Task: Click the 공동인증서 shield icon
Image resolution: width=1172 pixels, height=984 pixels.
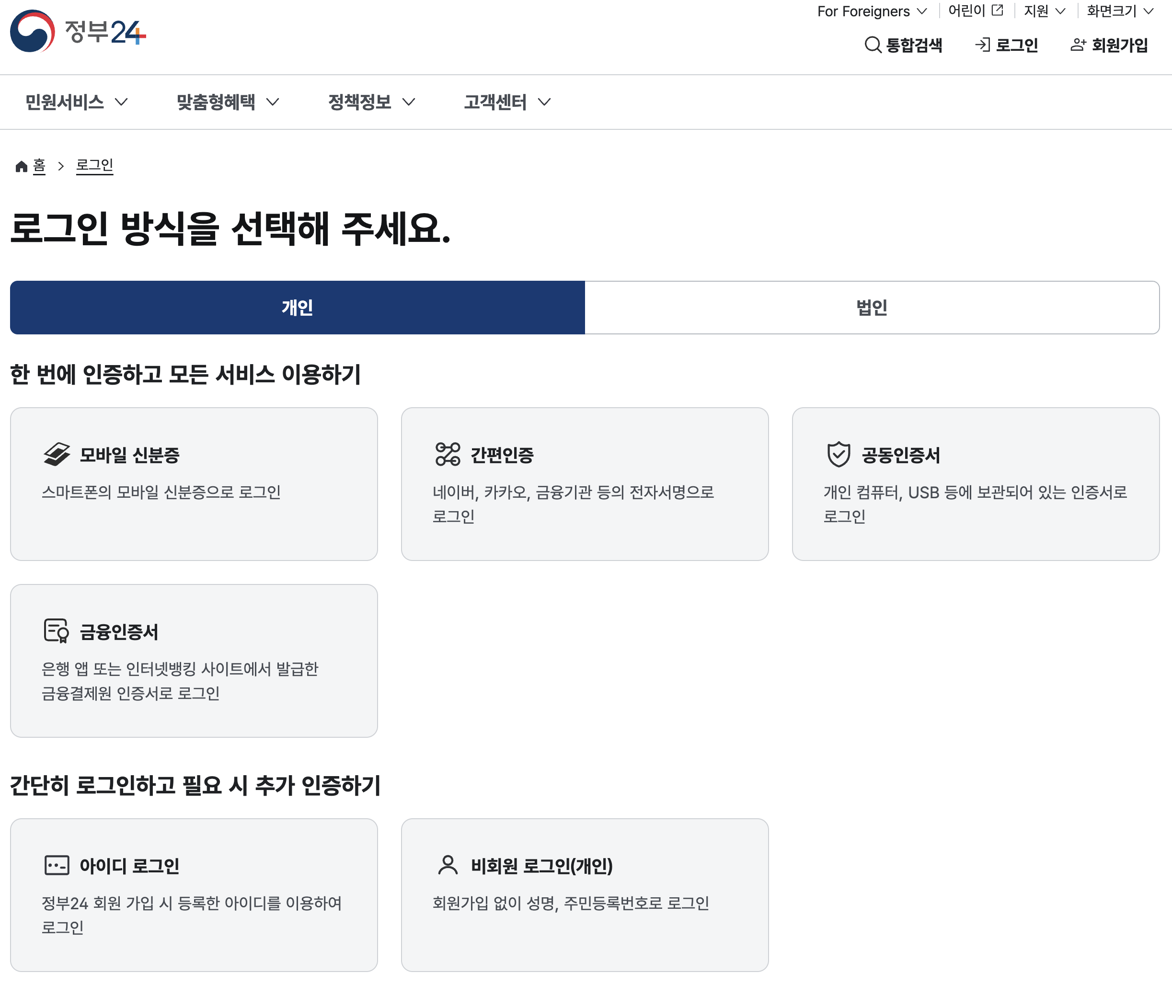Action: click(x=838, y=454)
